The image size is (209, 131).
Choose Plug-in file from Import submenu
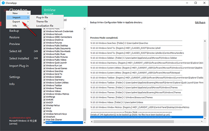coord(42,17)
